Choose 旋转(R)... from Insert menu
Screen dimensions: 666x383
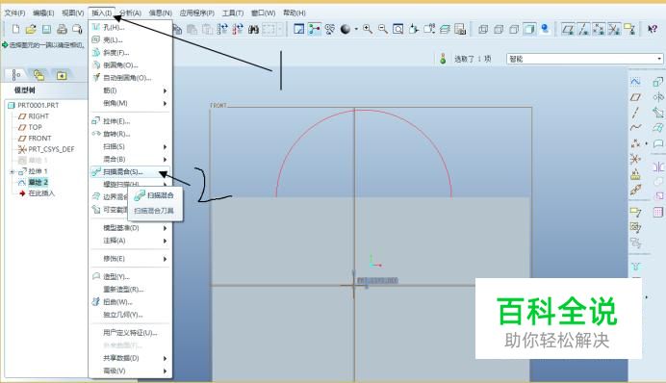coord(130,134)
